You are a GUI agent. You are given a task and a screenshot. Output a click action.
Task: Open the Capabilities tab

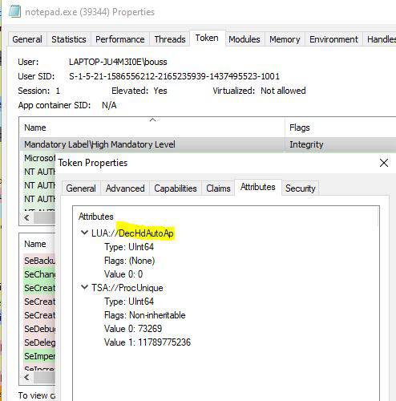click(176, 188)
